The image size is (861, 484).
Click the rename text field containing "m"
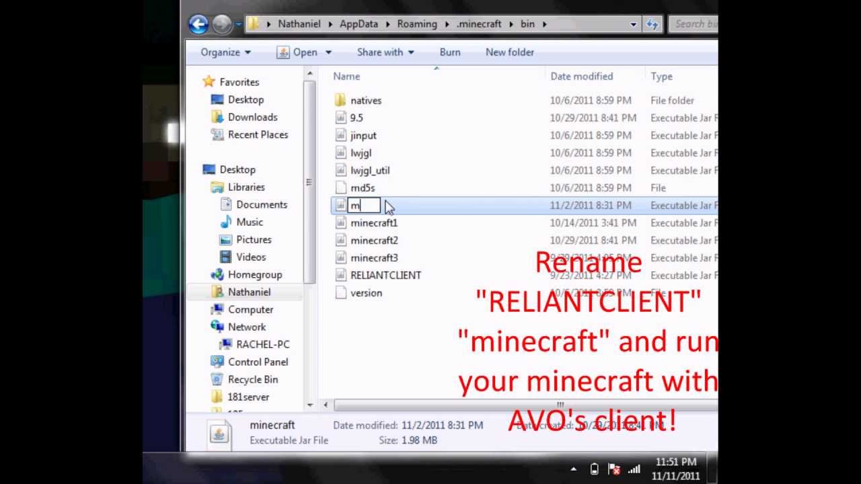click(x=365, y=206)
